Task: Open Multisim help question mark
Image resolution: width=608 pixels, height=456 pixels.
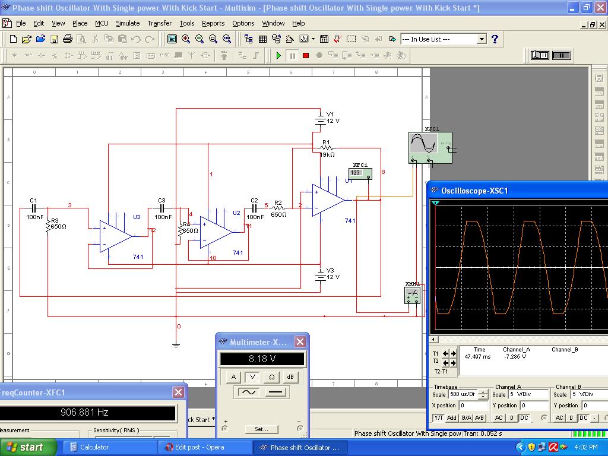Action: [x=495, y=39]
